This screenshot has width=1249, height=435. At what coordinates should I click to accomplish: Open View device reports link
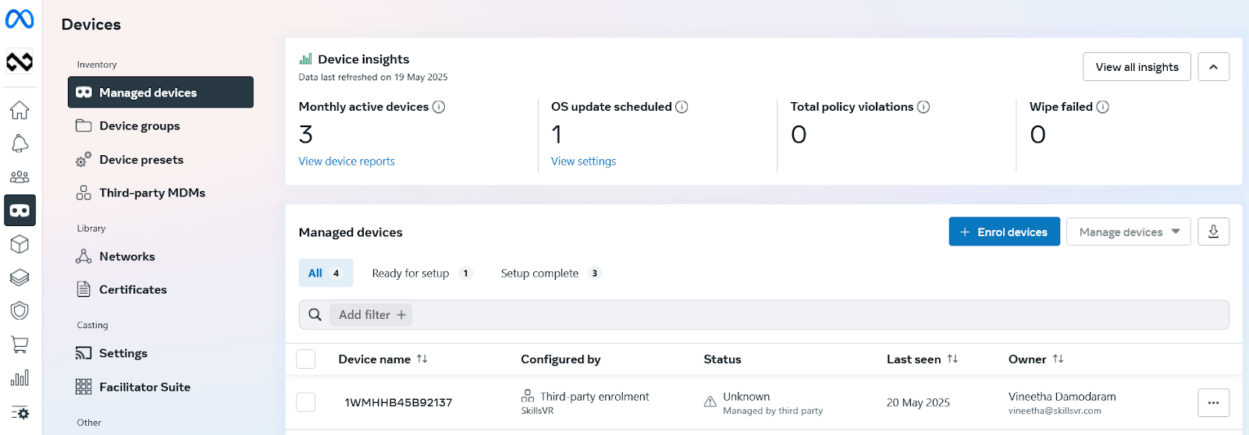347,161
